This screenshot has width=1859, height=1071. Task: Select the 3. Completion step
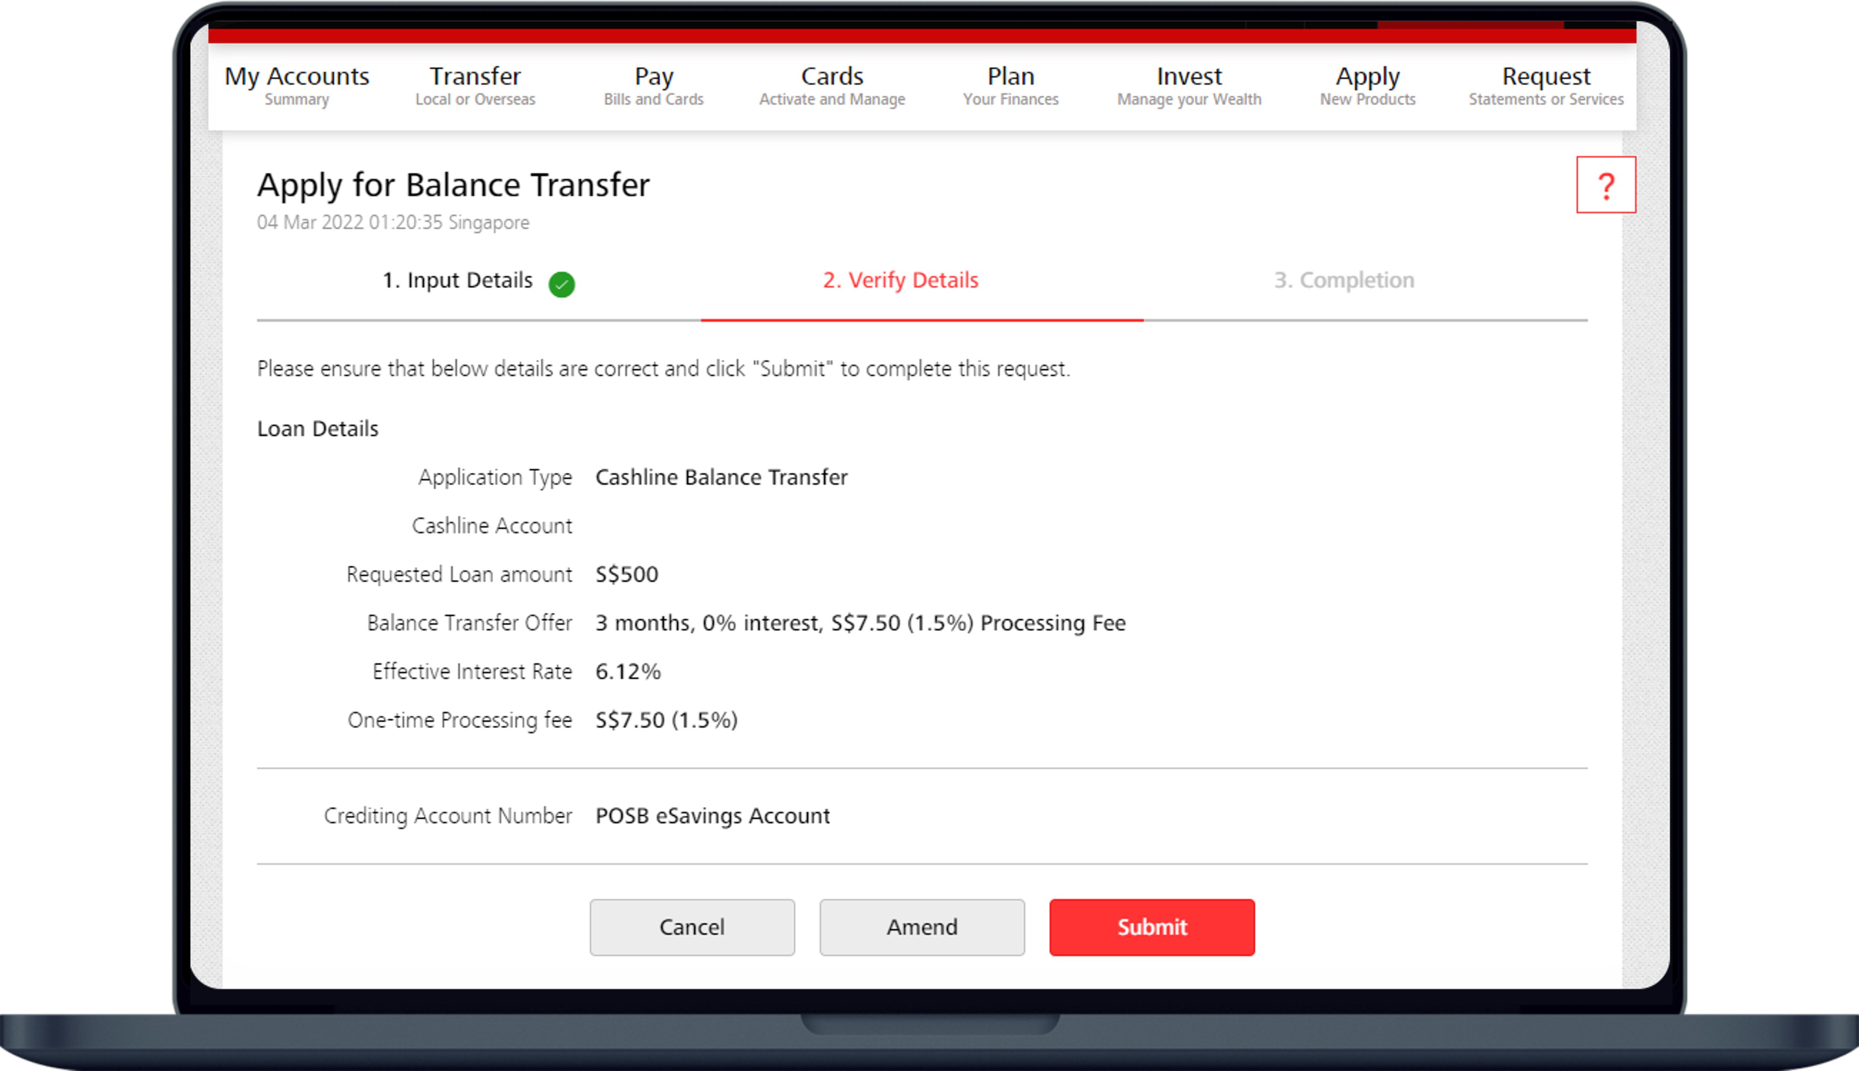pyautogui.click(x=1344, y=280)
